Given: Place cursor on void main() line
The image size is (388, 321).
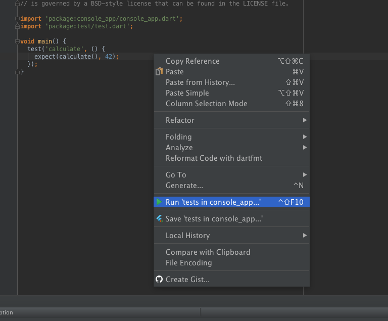Looking at the screenshot, I should [43, 41].
